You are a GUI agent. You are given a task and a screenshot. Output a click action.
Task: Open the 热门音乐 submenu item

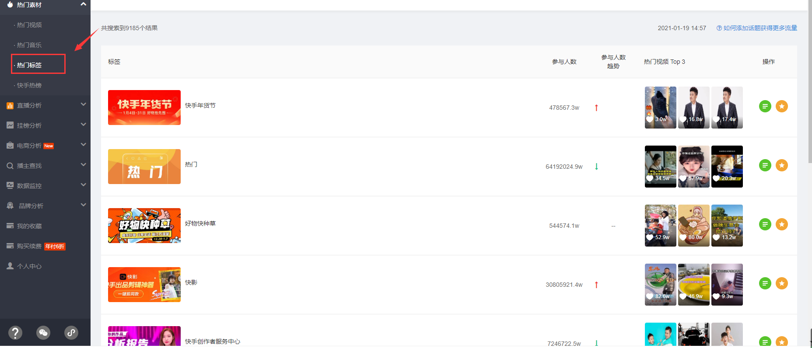29,45
